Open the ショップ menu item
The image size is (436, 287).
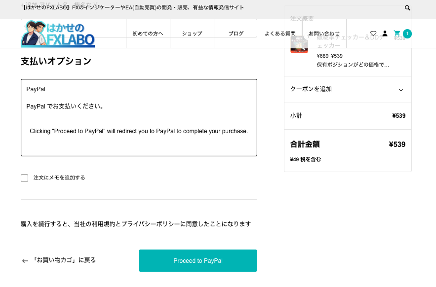(x=192, y=34)
